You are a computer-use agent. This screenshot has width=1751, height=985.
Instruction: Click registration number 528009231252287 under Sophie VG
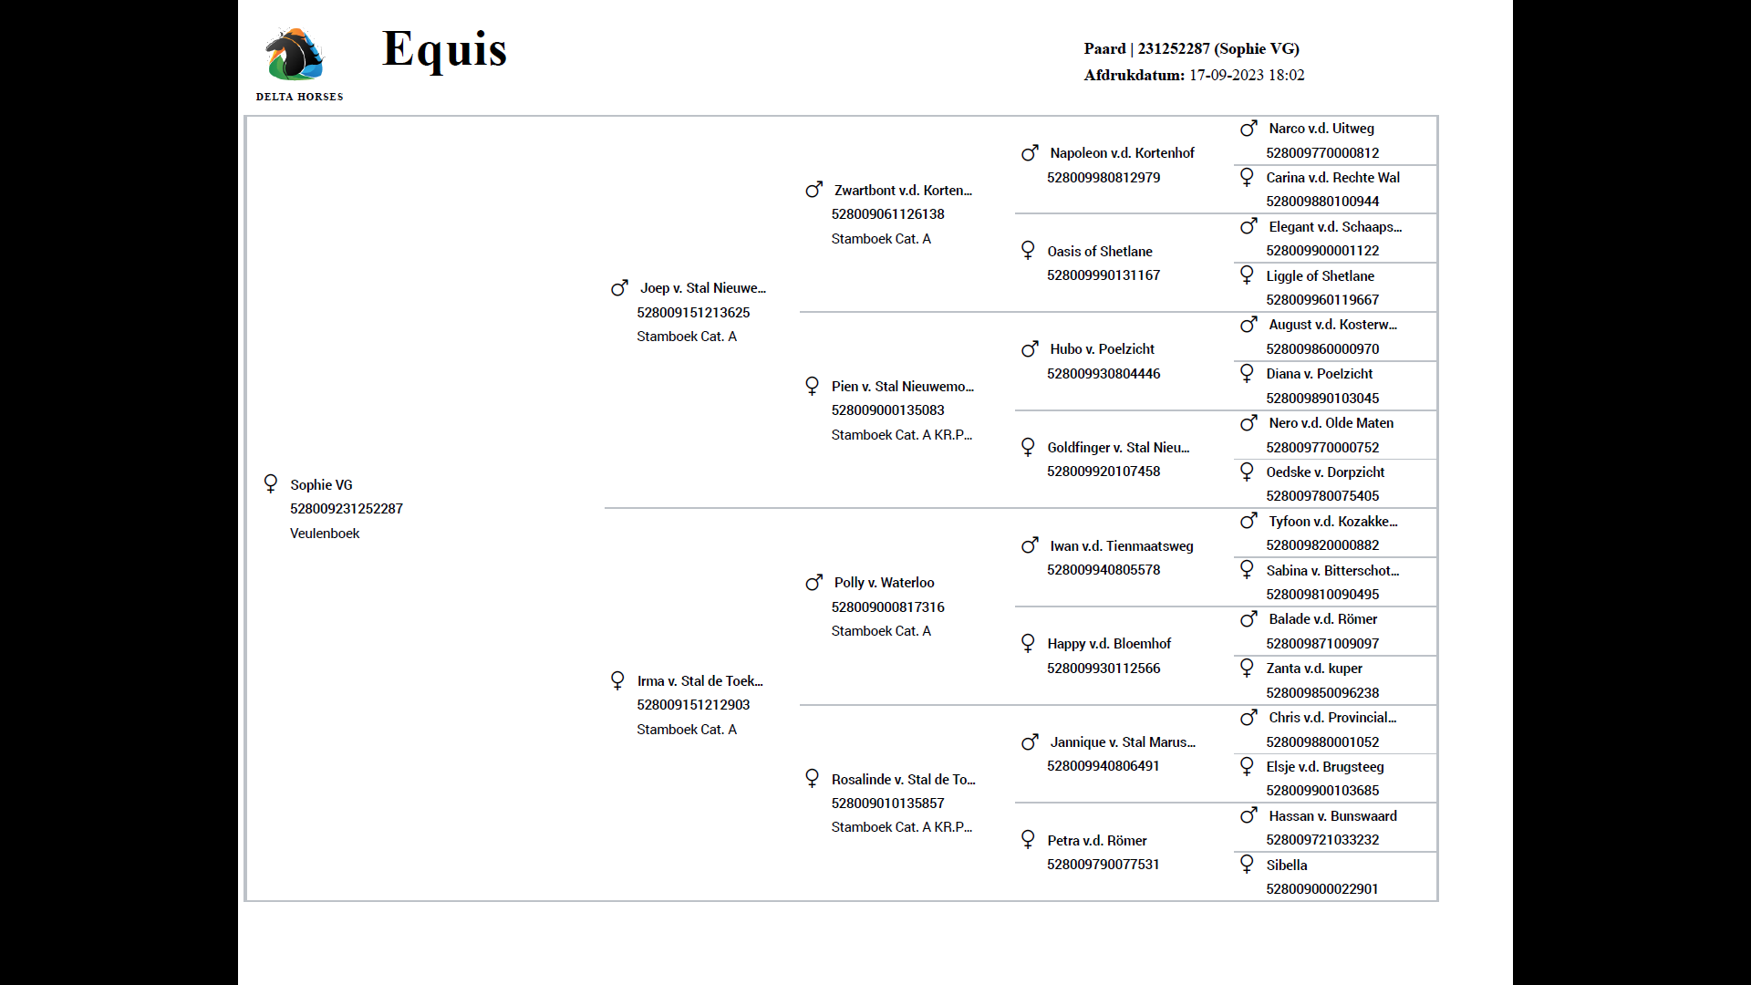point(347,509)
